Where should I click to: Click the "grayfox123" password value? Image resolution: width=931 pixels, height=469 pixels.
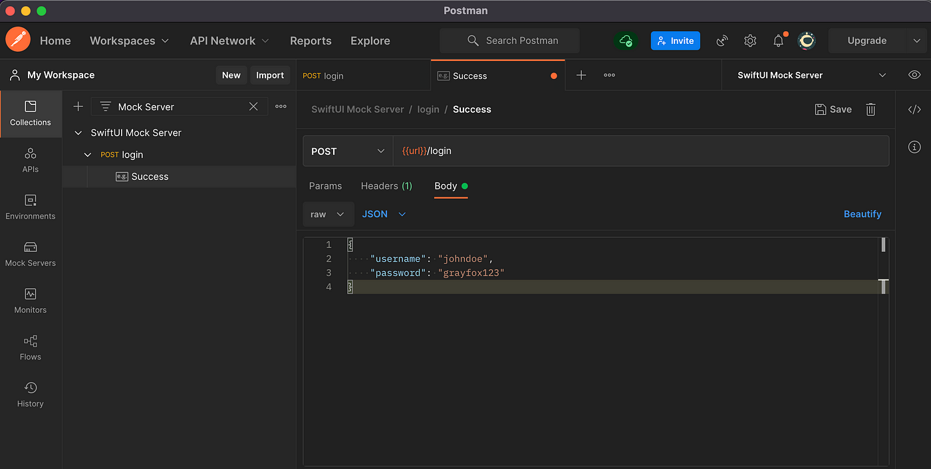(x=471, y=273)
